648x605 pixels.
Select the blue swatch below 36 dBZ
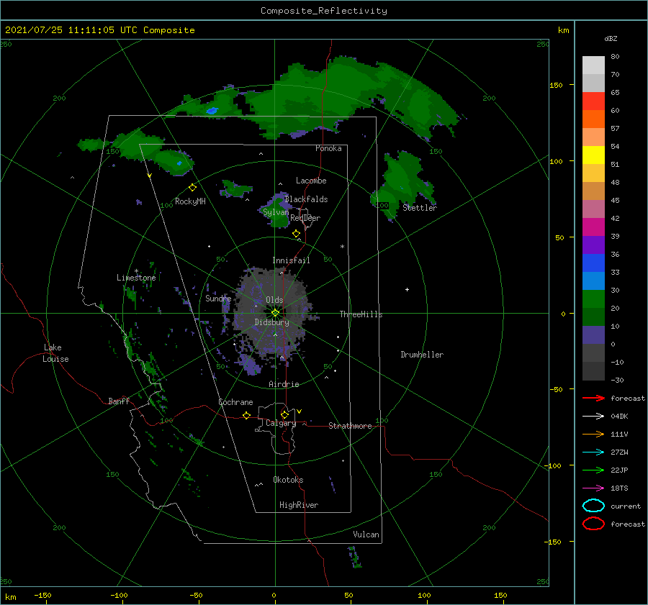593,263
